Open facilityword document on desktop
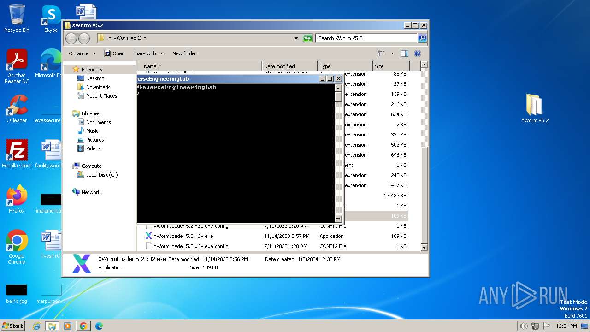This screenshot has height=332, width=590. pos(48,154)
